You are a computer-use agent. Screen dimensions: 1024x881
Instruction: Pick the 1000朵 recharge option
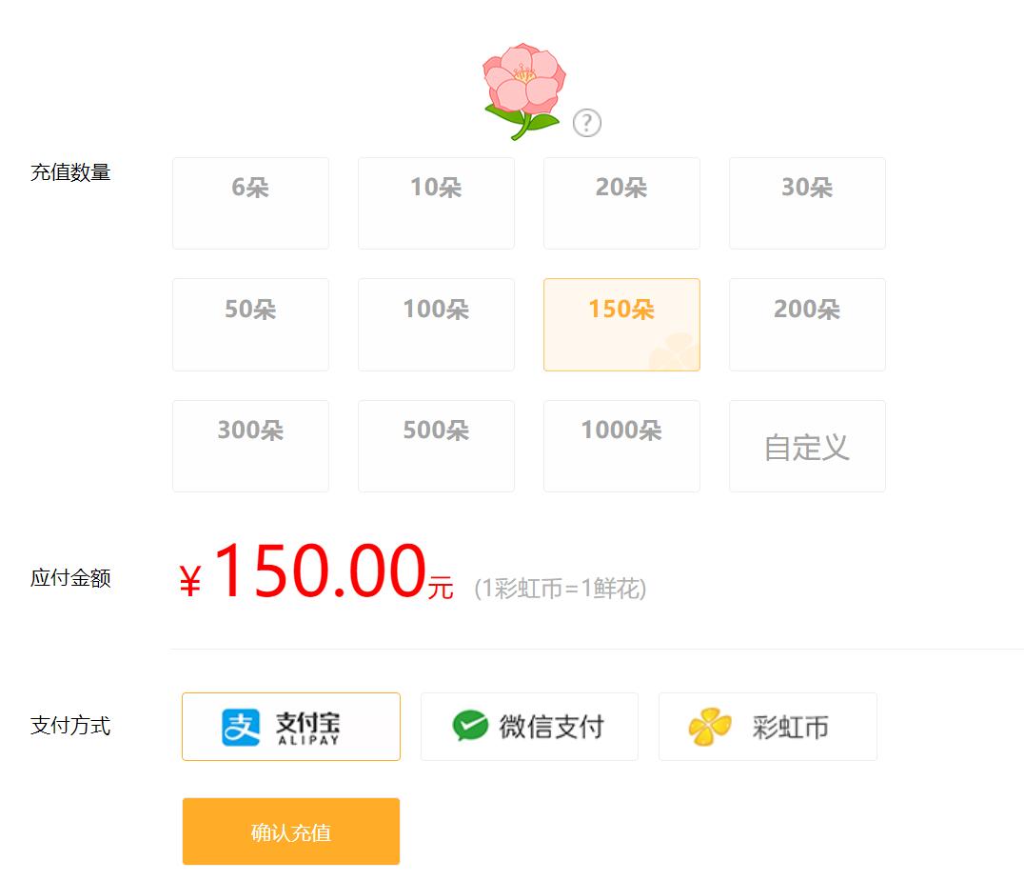(621, 446)
